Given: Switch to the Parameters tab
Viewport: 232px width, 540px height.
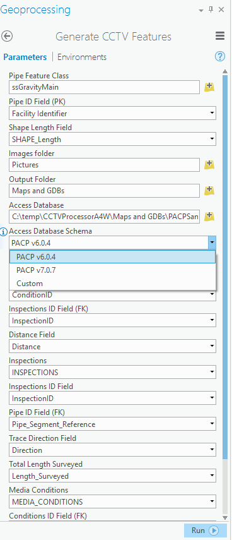Looking at the screenshot, I should click(25, 57).
